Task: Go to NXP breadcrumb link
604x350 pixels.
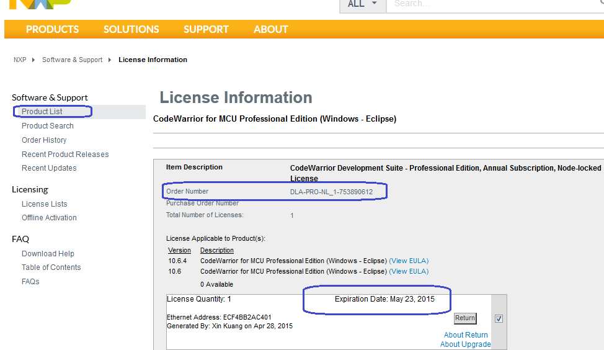Action: [20, 60]
